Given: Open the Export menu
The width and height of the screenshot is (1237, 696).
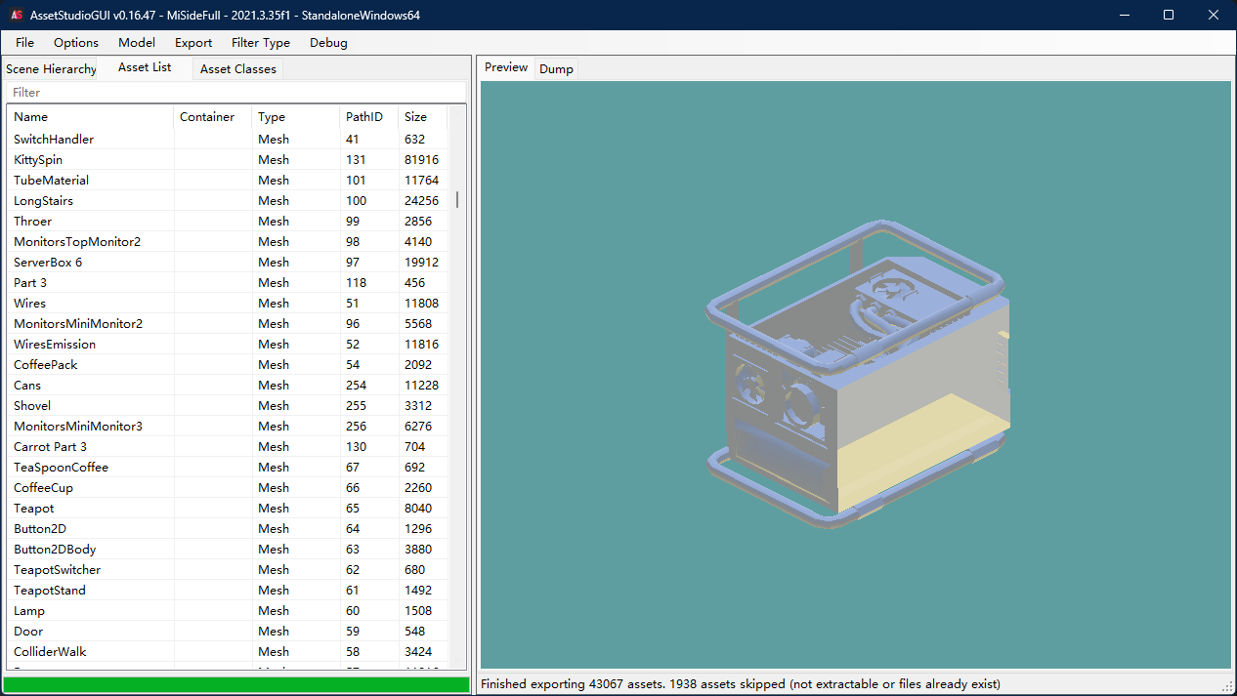Looking at the screenshot, I should [192, 42].
